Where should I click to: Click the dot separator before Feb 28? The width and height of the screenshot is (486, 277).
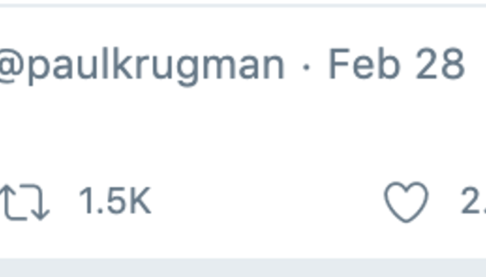point(306,66)
